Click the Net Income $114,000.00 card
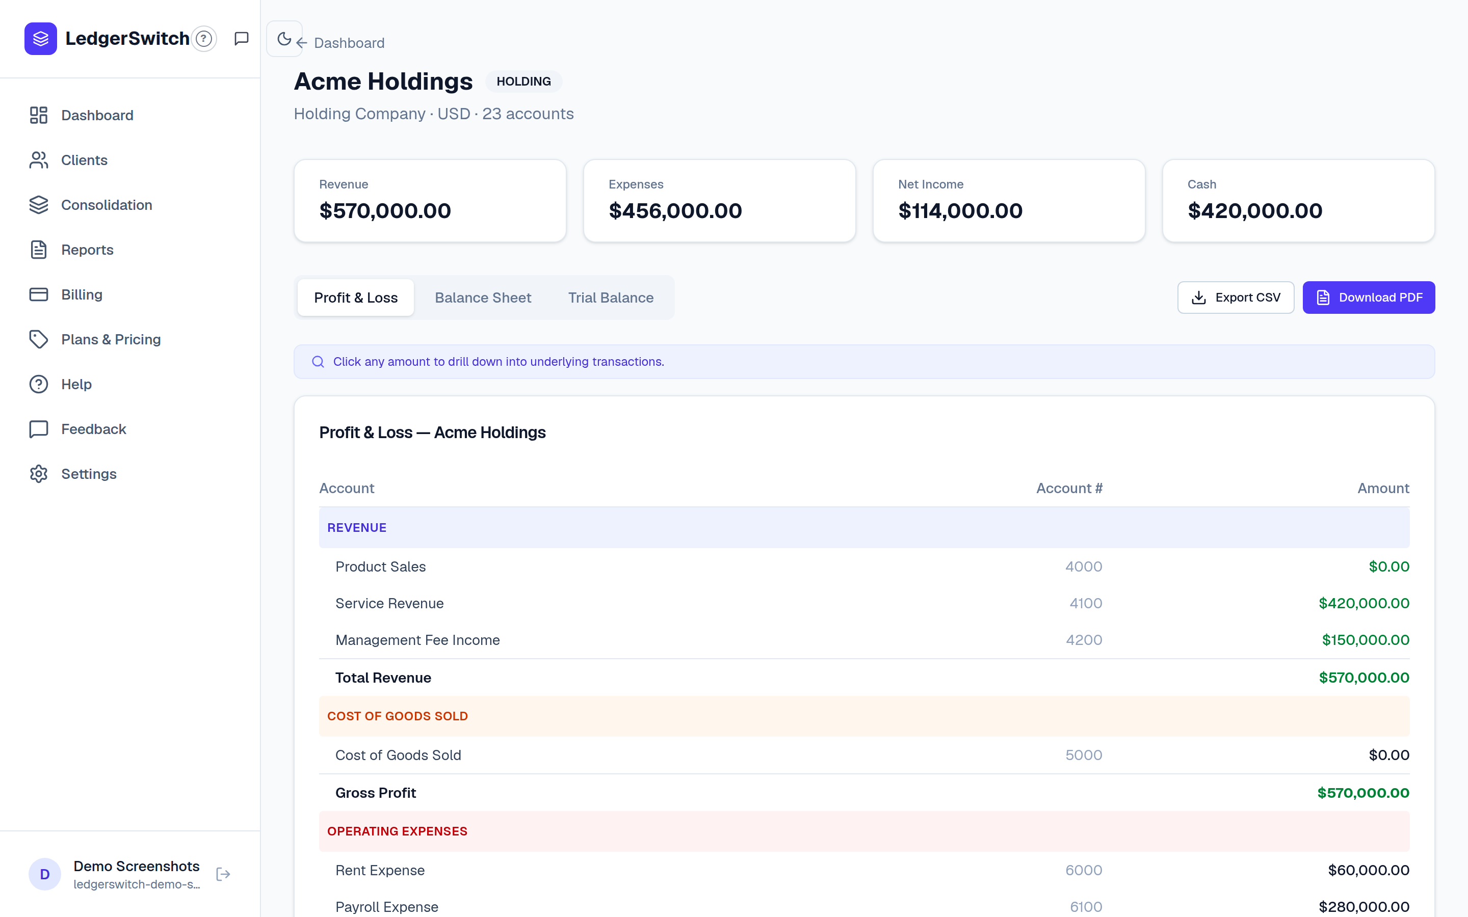1468x917 pixels. [x=1009, y=201]
